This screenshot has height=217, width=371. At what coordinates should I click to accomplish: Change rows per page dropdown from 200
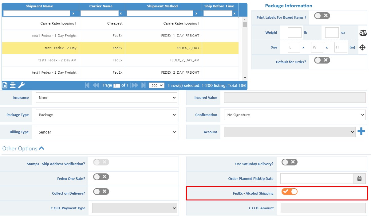[156, 86]
